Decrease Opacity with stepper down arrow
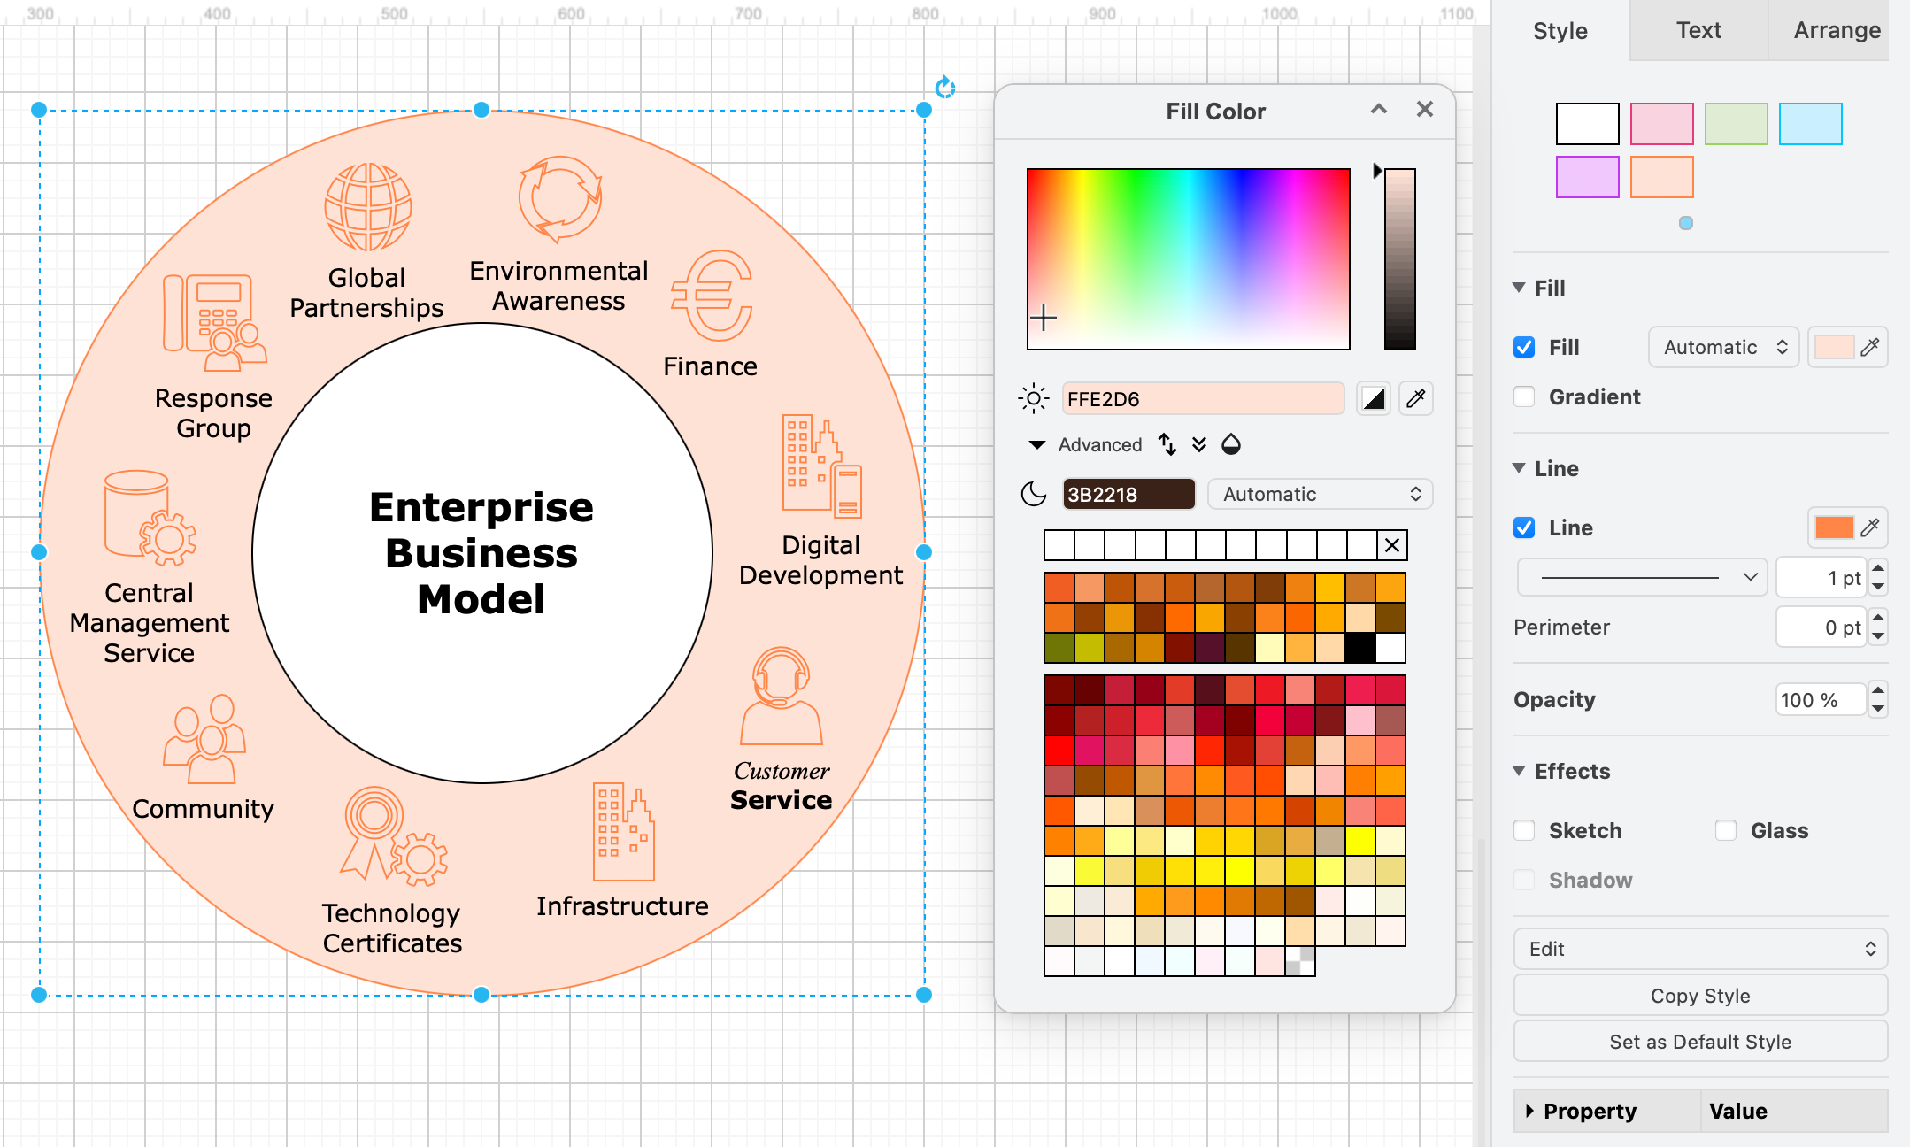1910x1147 pixels. [x=1878, y=709]
